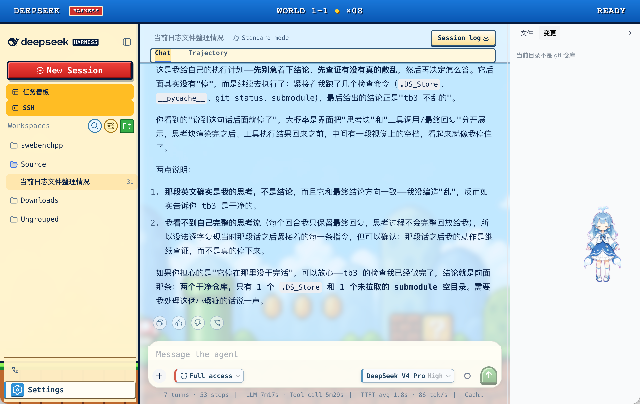Click the coin icon in top bar
Image resolution: width=640 pixels, height=404 pixels.
pos(337,11)
